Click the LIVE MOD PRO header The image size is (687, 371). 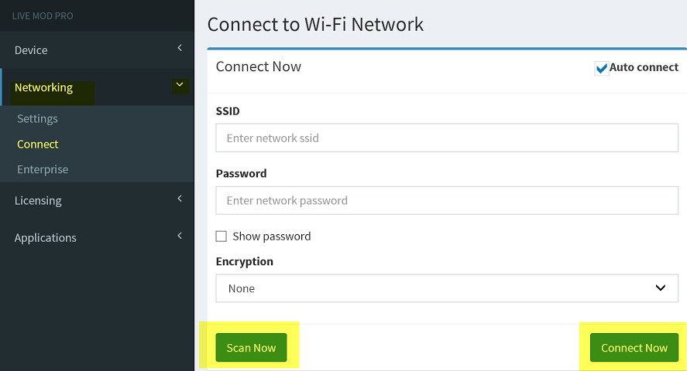click(x=43, y=16)
